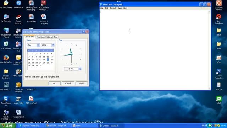Click inside the Notepad text area
The image size is (227, 128).
tap(154, 50)
